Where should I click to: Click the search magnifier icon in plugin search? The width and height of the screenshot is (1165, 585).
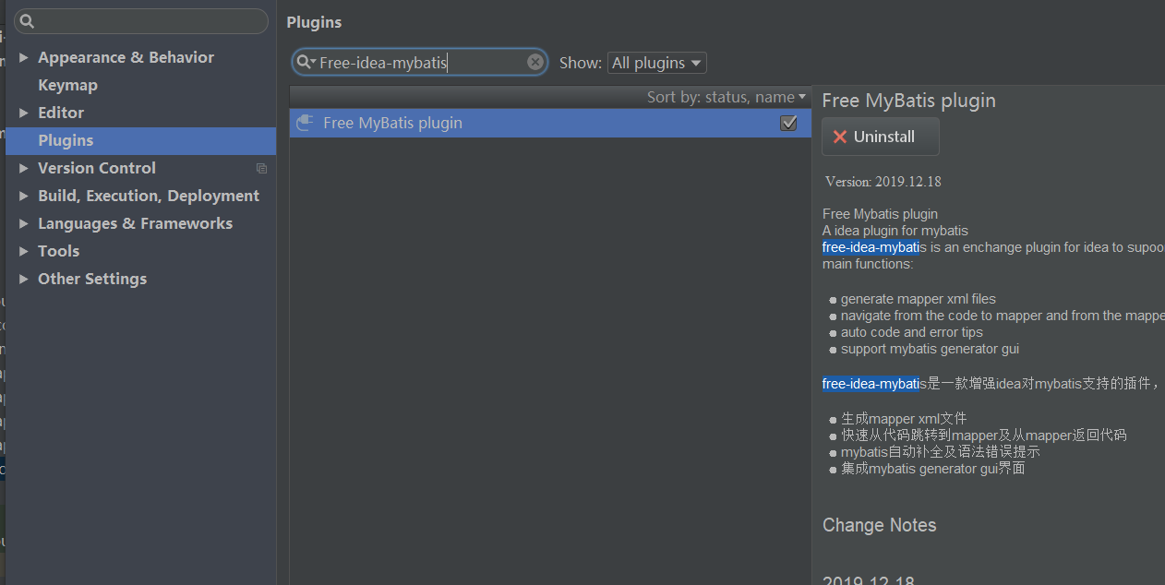[x=304, y=63]
